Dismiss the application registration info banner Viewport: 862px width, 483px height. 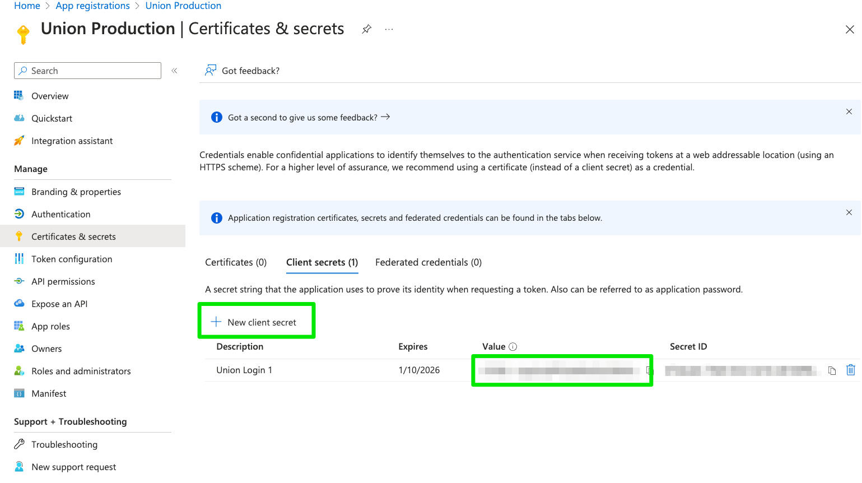tap(849, 212)
